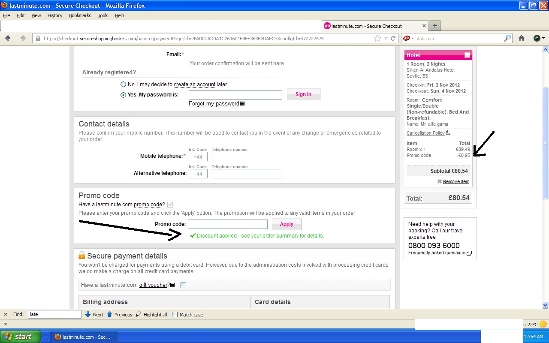
Task: Click the Remove Item cross icon
Action: tap(439, 181)
